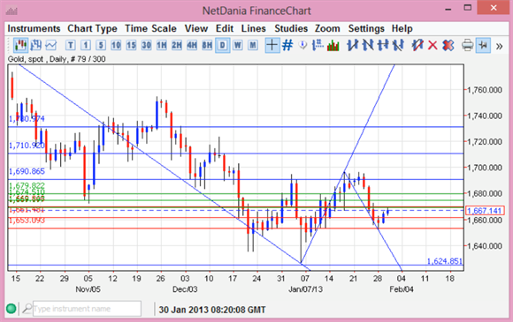Expand the toolbar overflow chevron
This screenshot has height=322, width=513.
[499, 46]
